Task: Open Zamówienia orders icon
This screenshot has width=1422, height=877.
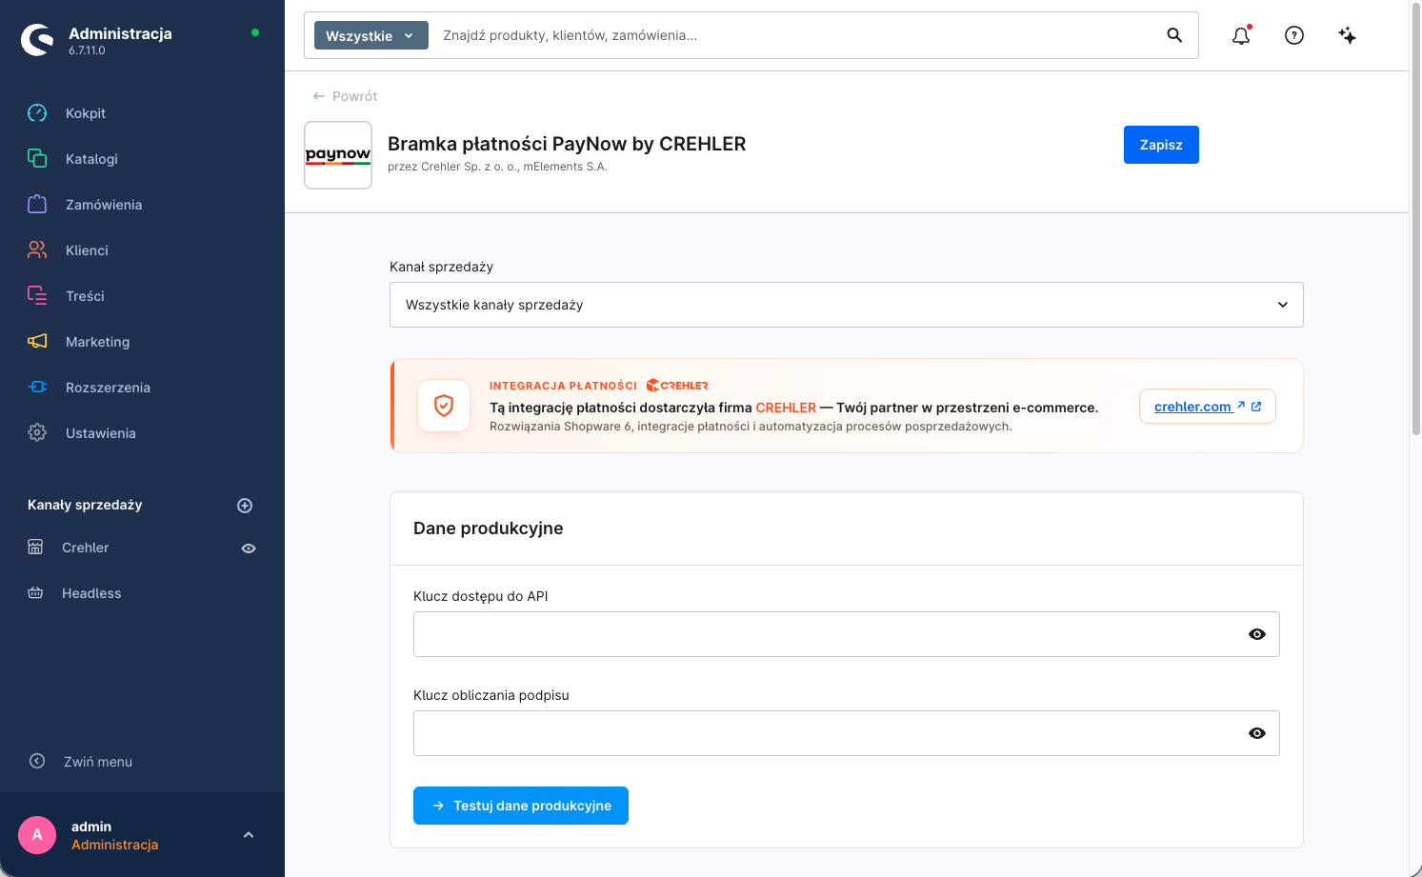Action: (37, 204)
